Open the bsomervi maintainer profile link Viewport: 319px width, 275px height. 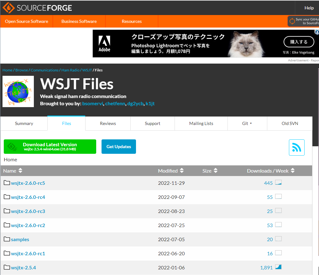(92, 103)
